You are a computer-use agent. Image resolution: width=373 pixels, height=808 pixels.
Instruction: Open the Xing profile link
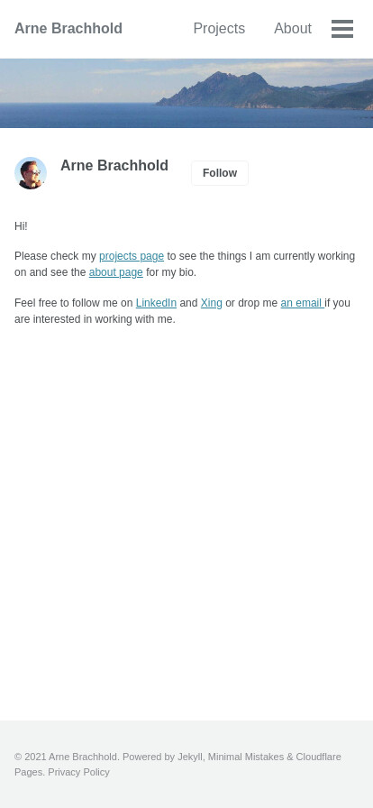(x=211, y=303)
